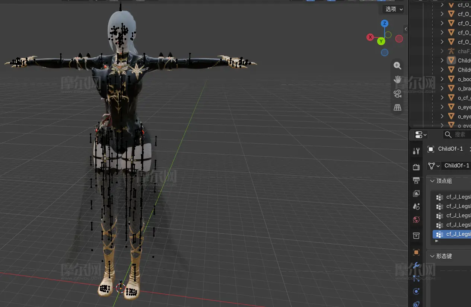Click the chaF_ armature icon in the outliner
471x307 pixels.
click(451, 51)
